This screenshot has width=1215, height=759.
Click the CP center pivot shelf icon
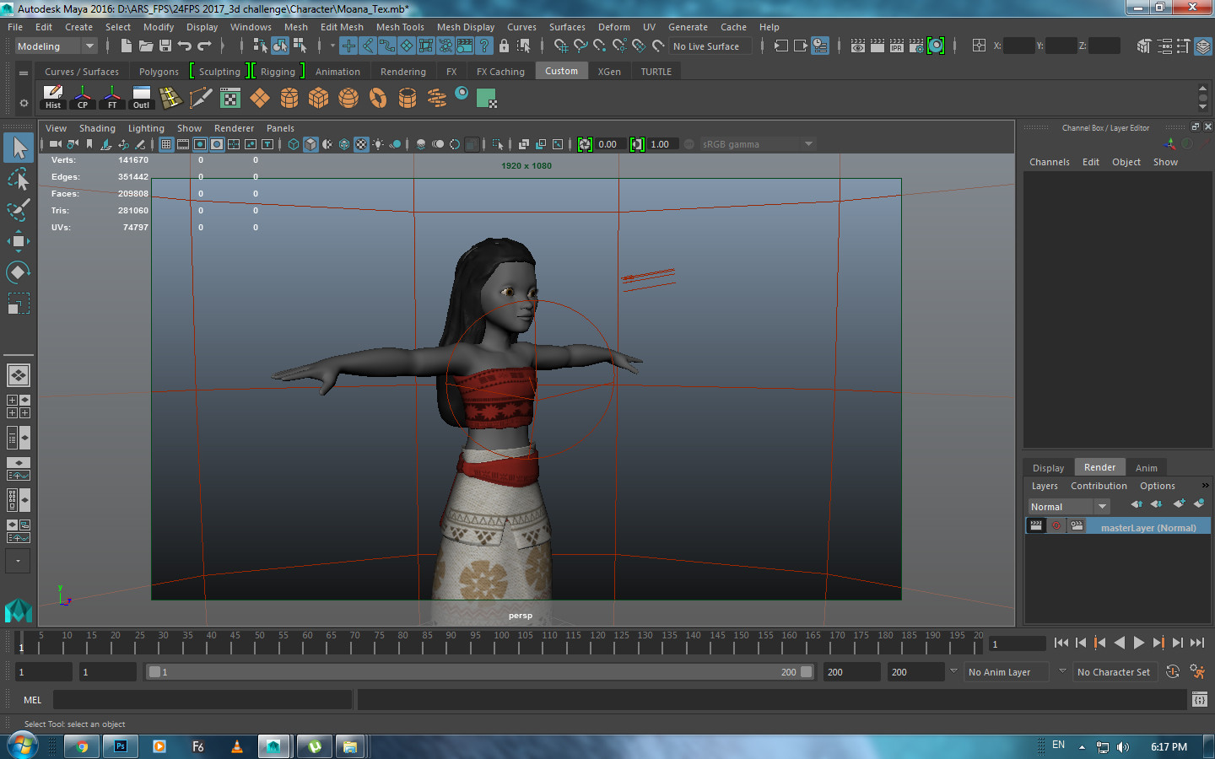click(83, 98)
